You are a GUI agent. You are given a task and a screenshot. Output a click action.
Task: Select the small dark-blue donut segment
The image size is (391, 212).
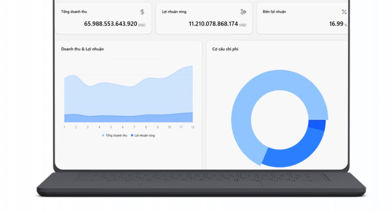pos(317,125)
